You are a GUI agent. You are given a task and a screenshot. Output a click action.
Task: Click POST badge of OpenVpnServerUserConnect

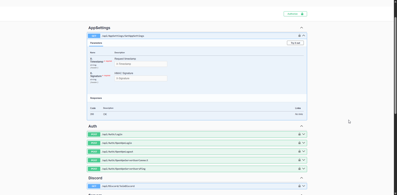[94, 160]
